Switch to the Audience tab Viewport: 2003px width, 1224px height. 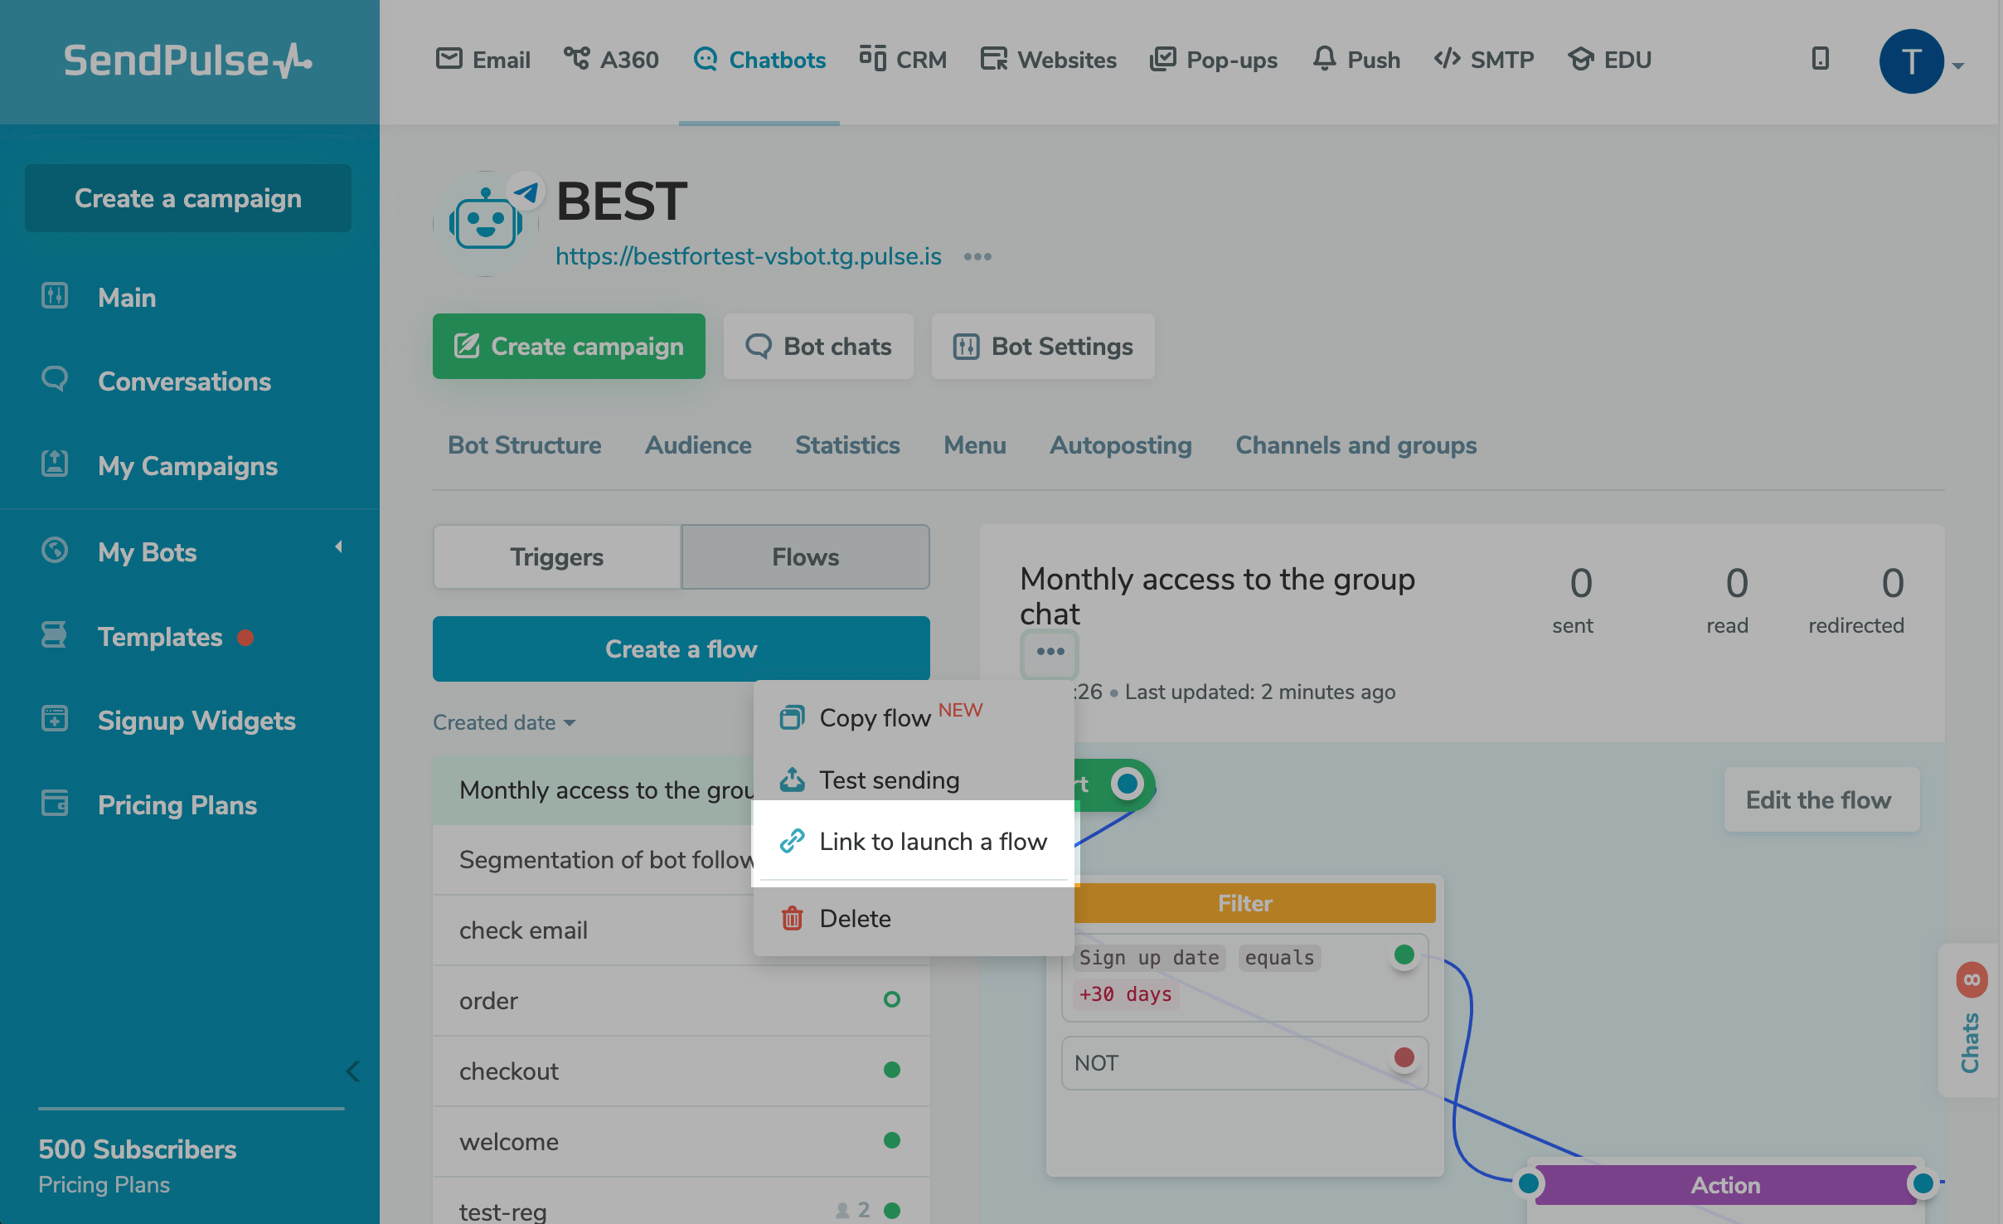pos(698,445)
